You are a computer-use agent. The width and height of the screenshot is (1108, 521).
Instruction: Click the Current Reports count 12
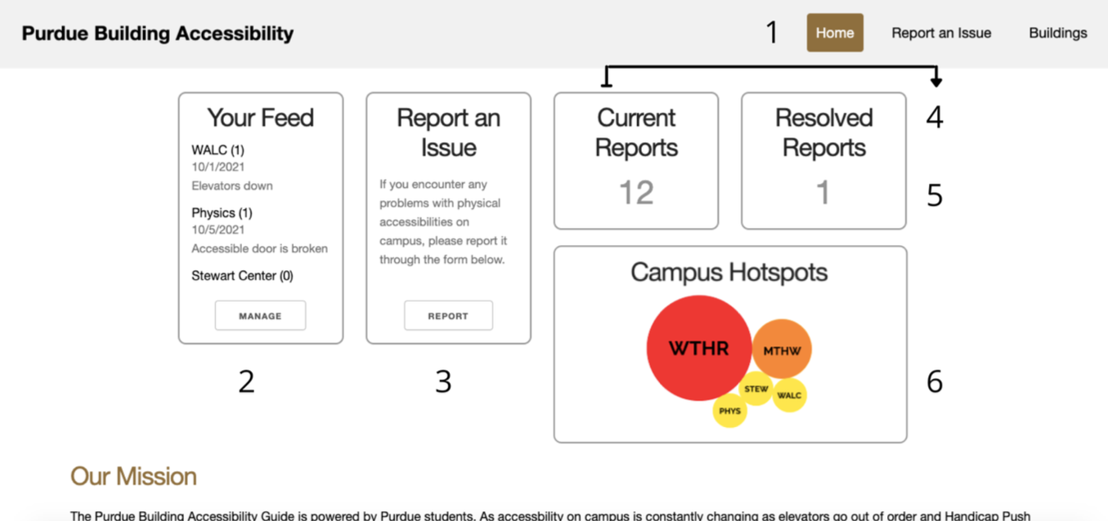[x=636, y=194]
